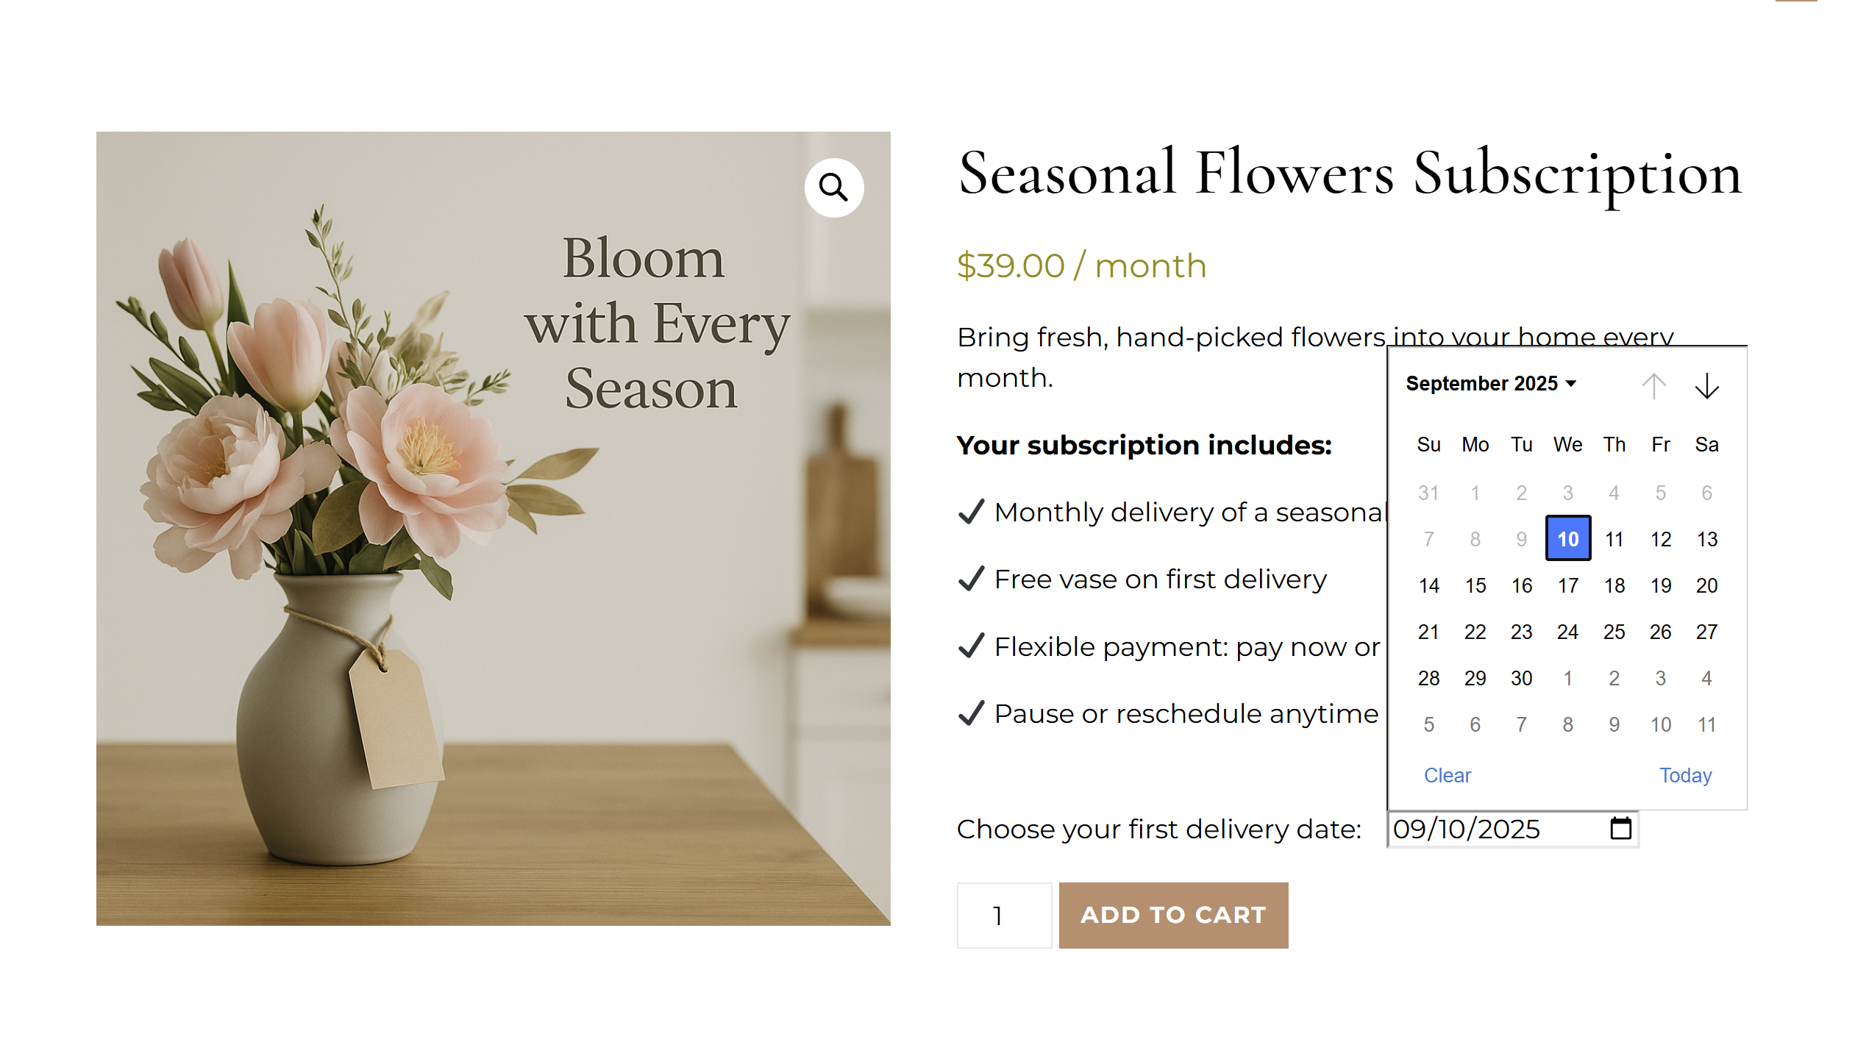Choose Monday September 22 in calendar
Viewport: 1855px width, 1042px height.
(x=1475, y=632)
